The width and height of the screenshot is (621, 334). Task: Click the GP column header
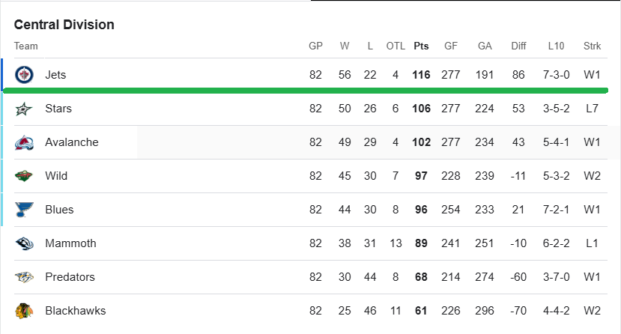(315, 46)
